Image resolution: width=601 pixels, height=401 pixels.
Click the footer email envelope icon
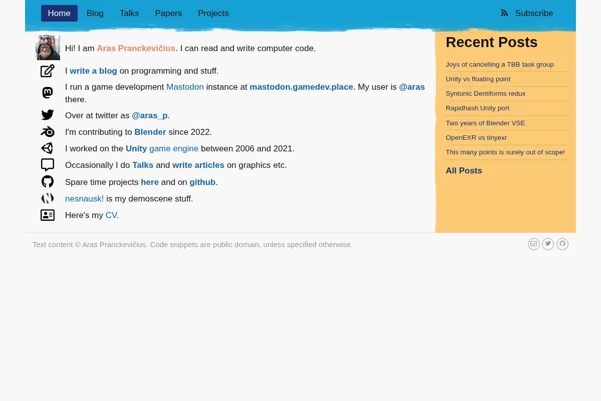coord(534,244)
